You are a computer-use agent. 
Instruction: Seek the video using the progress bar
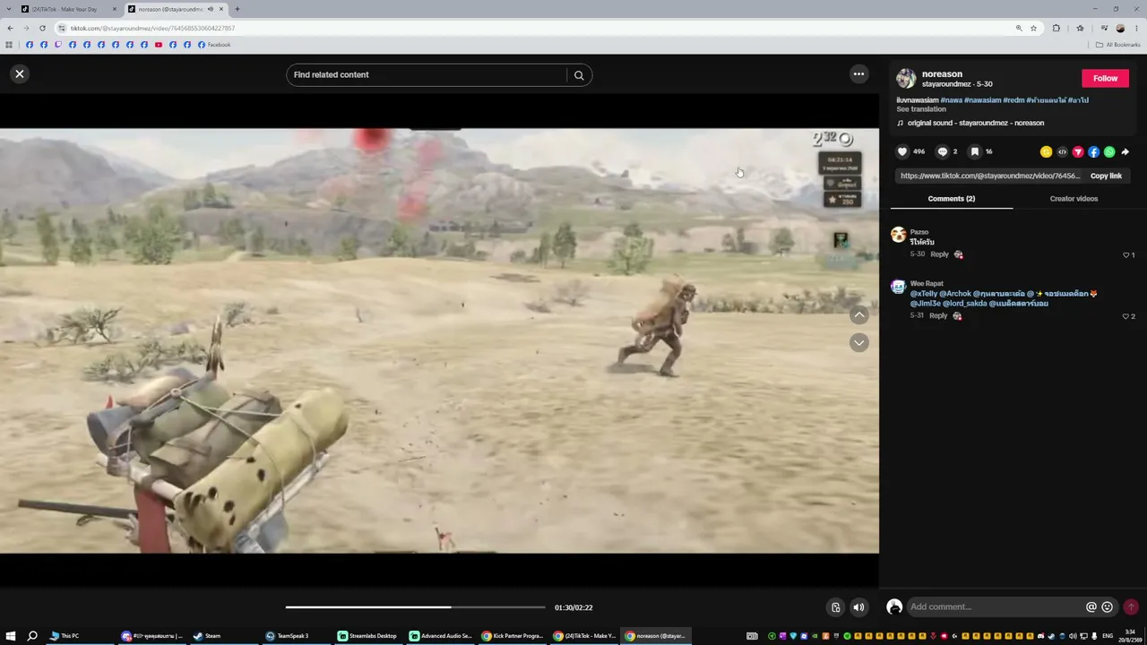click(x=415, y=607)
